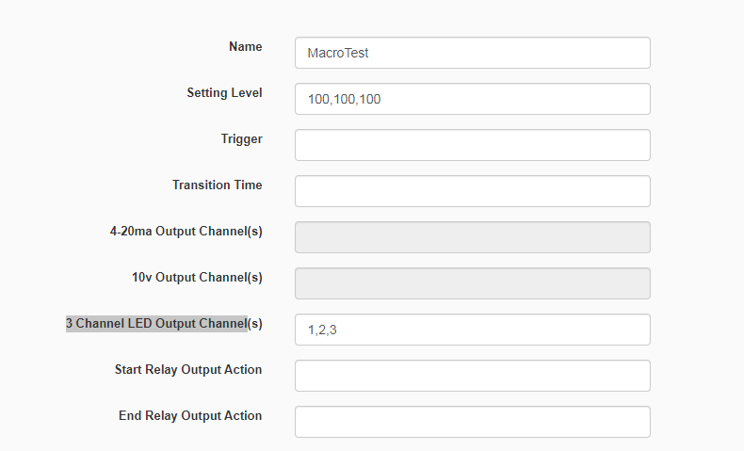Click the 10v Output Channel(s) label
The width and height of the screenshot is (744, 451).
click(x=197, y=278)
